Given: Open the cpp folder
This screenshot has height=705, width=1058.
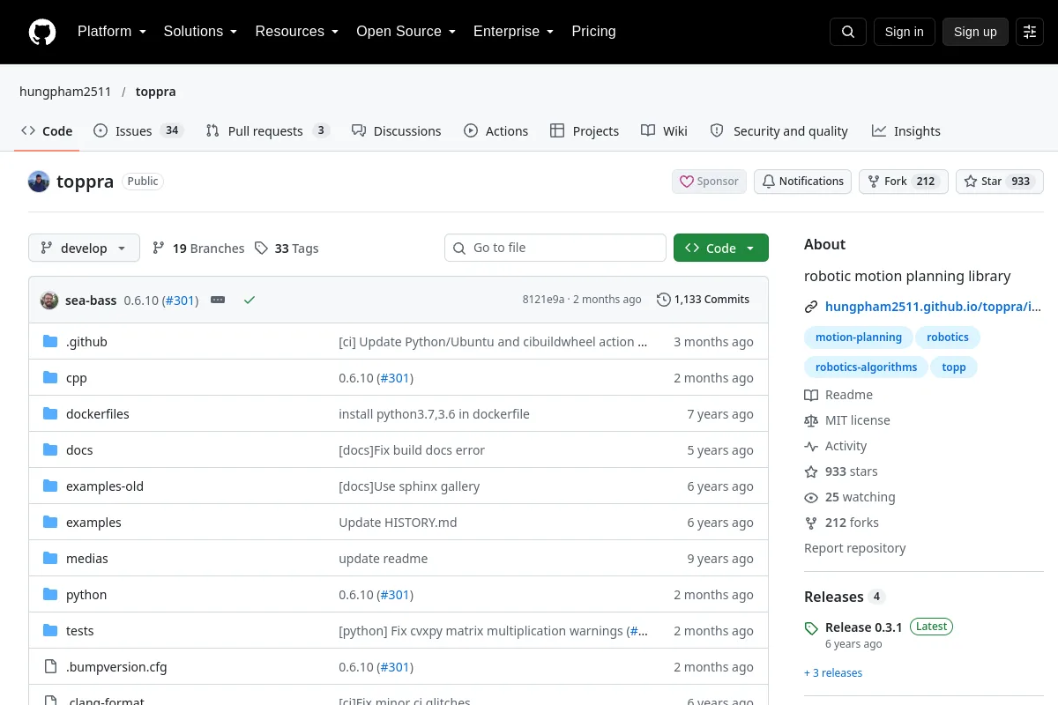Looking at the screenshot, I should pyautogui.click(x=77, y=378).
